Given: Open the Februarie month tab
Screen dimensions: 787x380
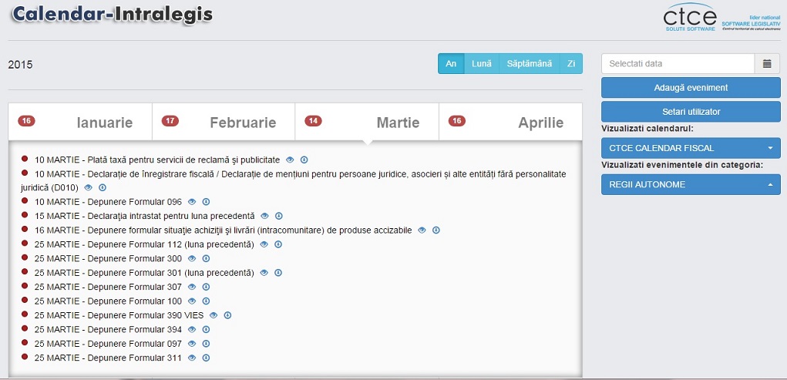Looking at the screenshot, I should pyautogui.click(x=224, y=122).
